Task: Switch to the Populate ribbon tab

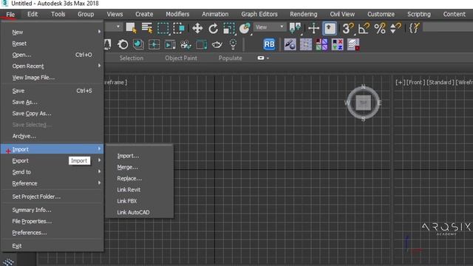Action: pyautogui.click(x=230, y=58)
